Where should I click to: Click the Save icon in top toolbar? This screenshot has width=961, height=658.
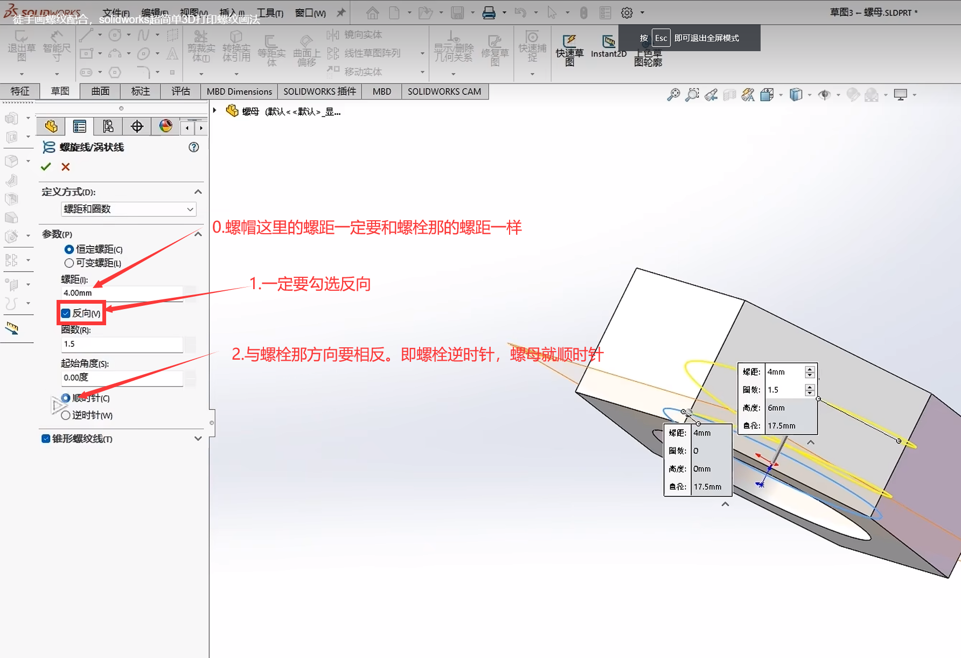[457, 12]
